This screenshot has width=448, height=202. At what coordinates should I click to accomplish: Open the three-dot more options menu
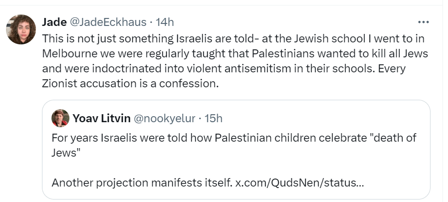(x=423, y=22)
